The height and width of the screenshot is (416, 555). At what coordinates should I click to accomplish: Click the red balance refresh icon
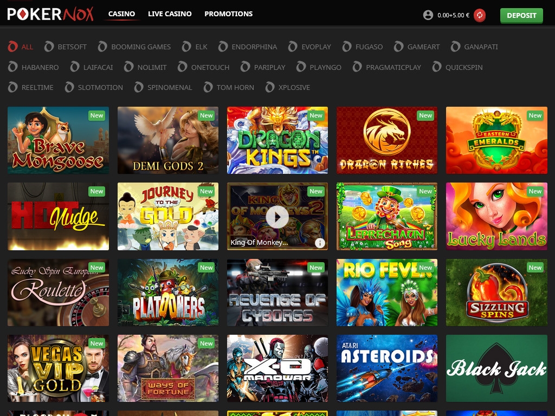tap(479, 15)
